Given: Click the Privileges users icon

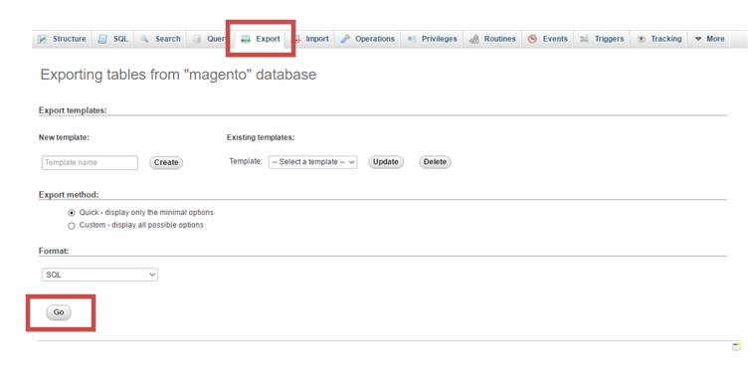Looking at the screenshot, I should (412, 39).
